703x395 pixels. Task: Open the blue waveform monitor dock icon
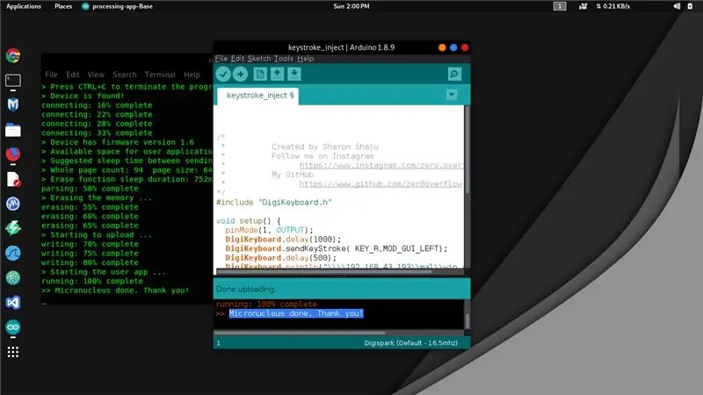13,204
